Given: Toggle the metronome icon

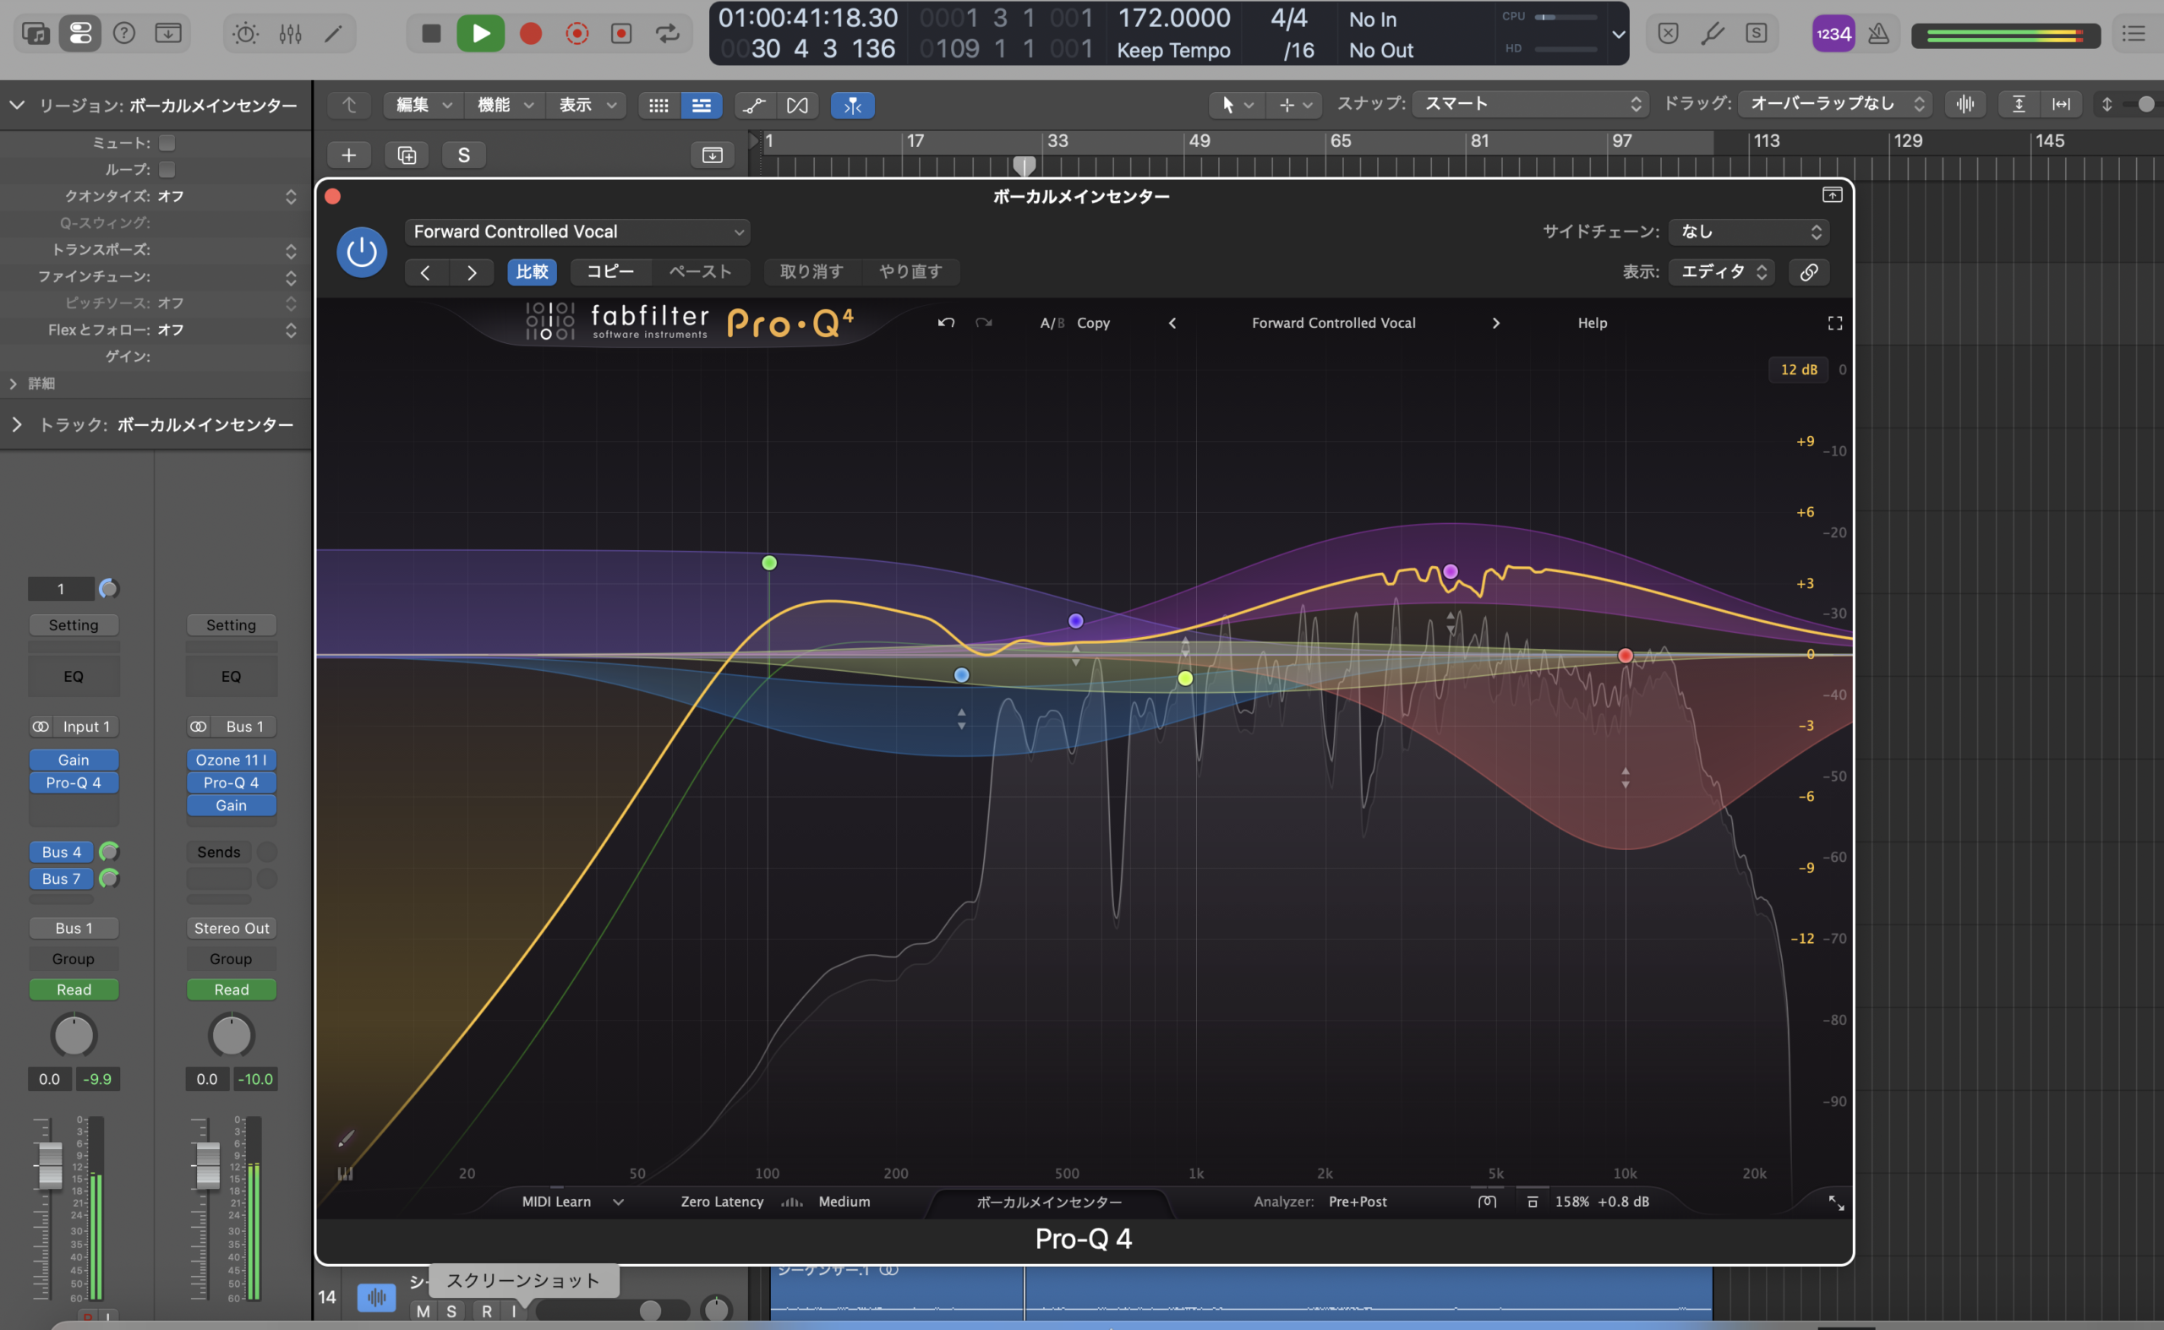Looking at the screenshot, I should click(x=1878, y=34).
